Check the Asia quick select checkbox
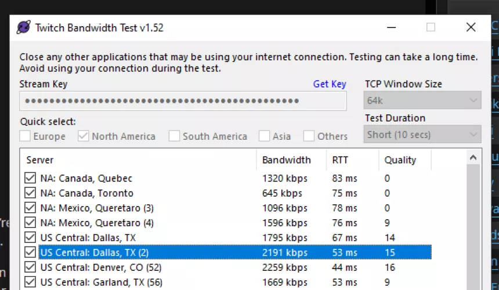Viewport: 499px width, 290px height. tap(265, 136)
